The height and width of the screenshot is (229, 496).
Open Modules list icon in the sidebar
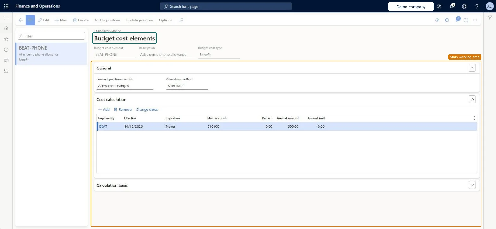click(x=6, y=71)
